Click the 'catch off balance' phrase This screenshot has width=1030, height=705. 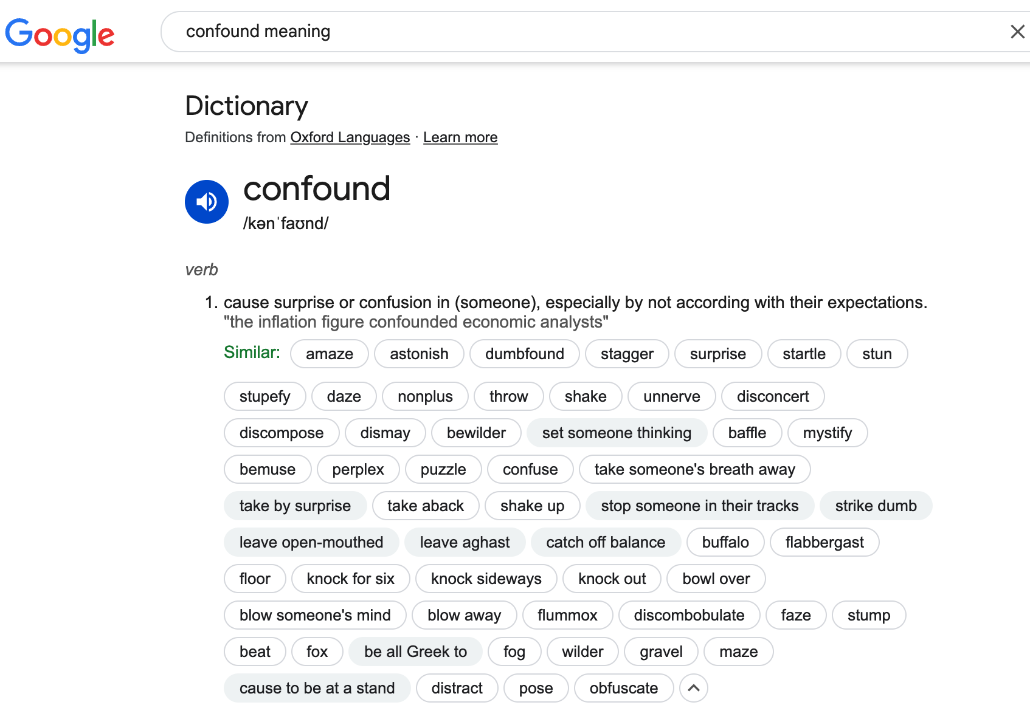[606, 542]
